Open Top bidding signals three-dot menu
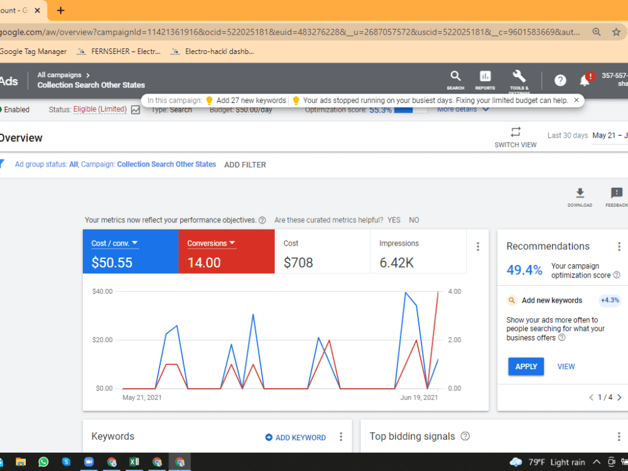The height and width of the screenshot is (471, 628). (619, 436)
